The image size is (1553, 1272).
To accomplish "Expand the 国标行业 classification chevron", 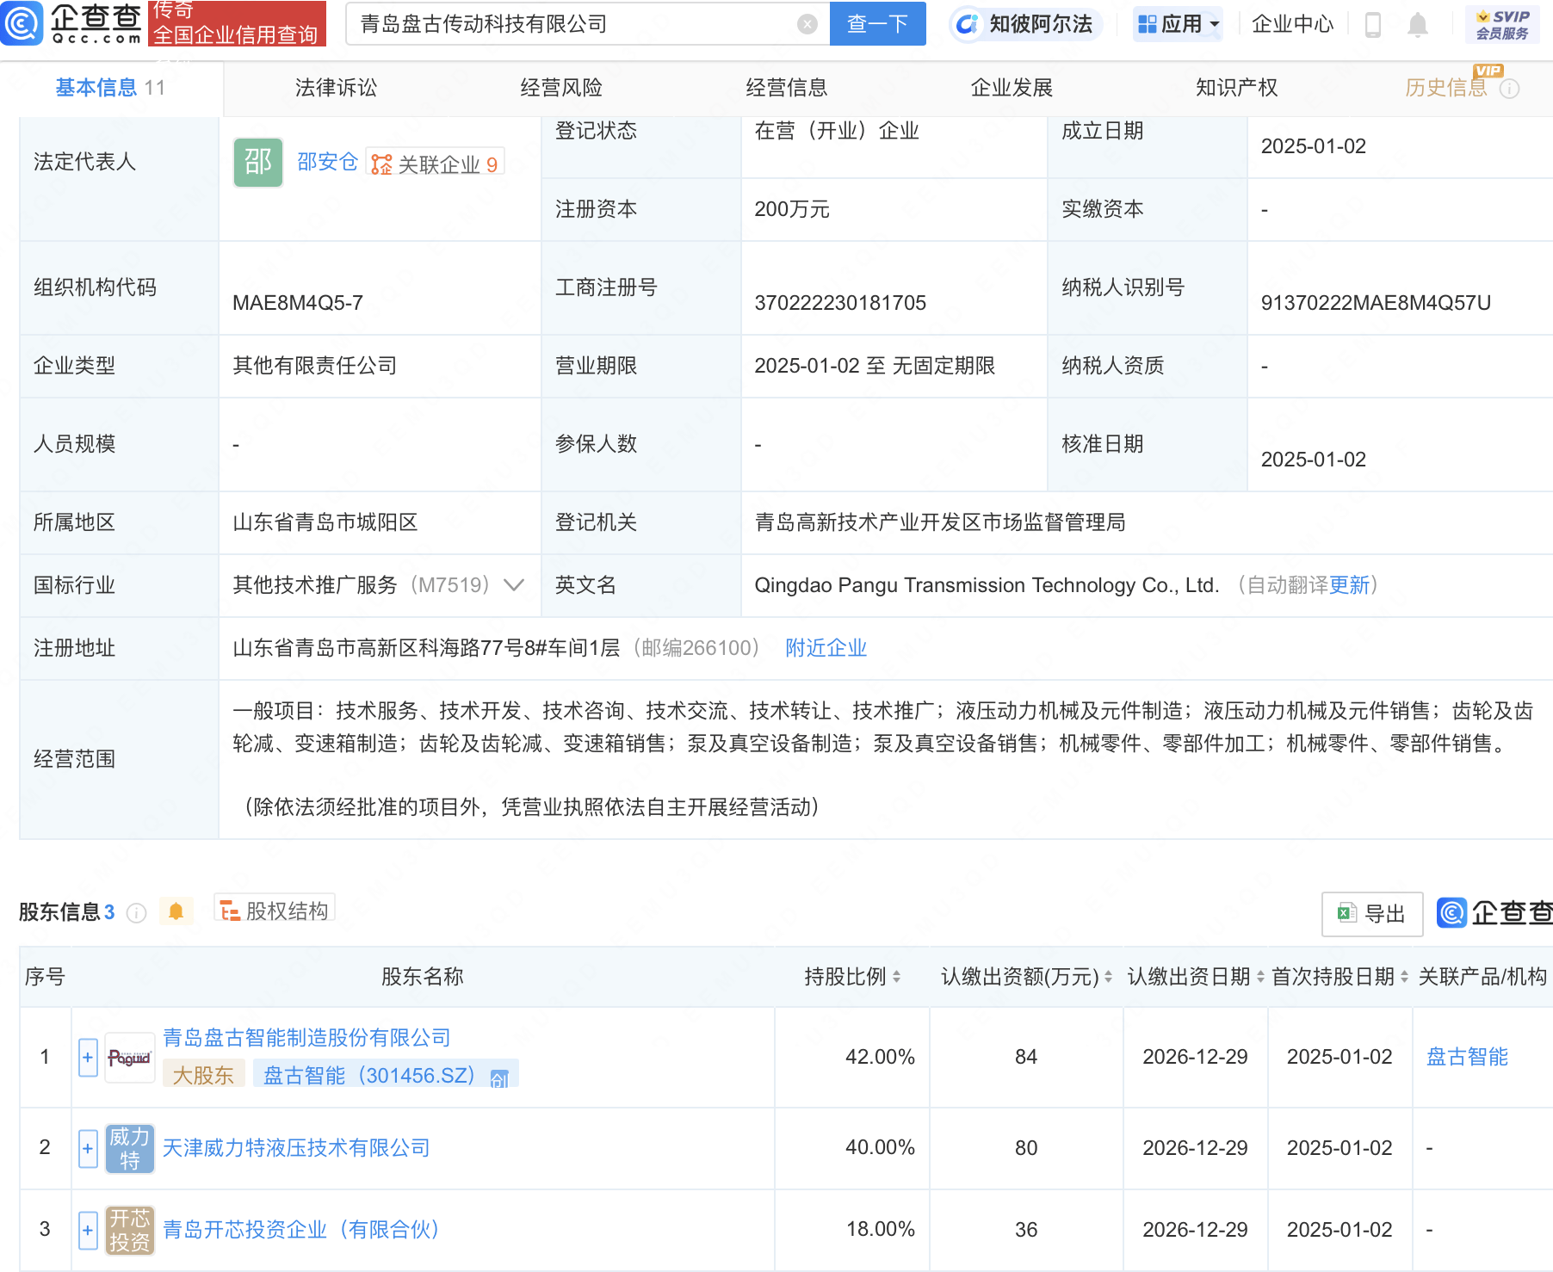I will (x=514, y=585).
